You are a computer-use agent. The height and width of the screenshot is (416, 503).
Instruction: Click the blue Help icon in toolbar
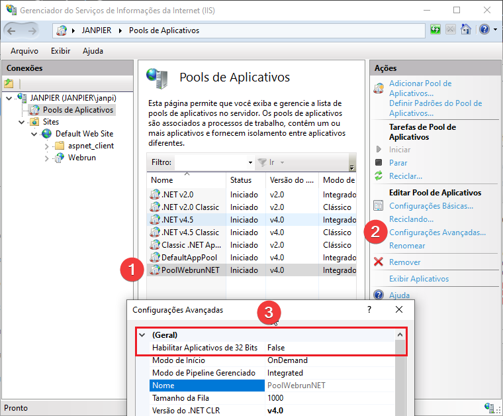[484, 30]
